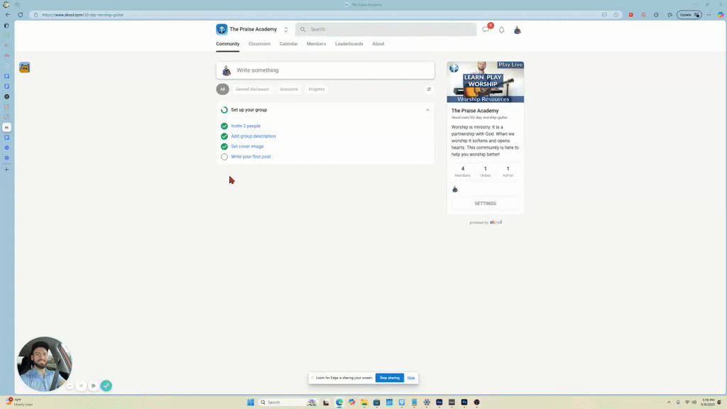Open the About tab
The height and width of the screenshot is (409, 727).
tap(378, 44)
